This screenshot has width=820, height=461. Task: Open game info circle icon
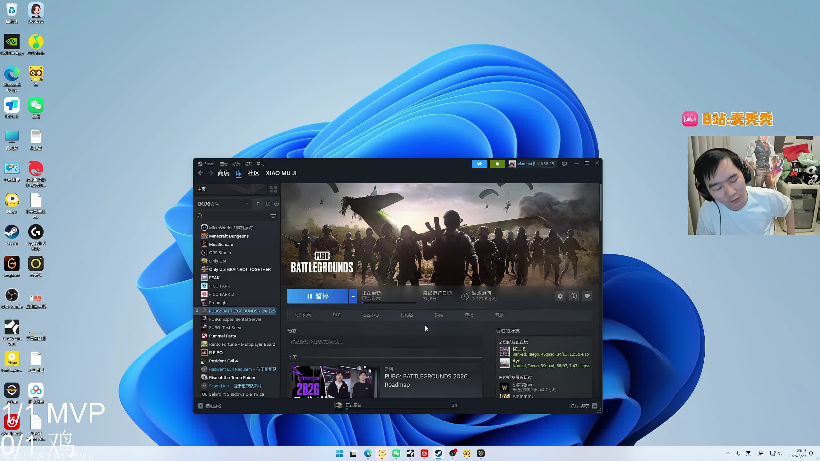[x=573, y=296]
